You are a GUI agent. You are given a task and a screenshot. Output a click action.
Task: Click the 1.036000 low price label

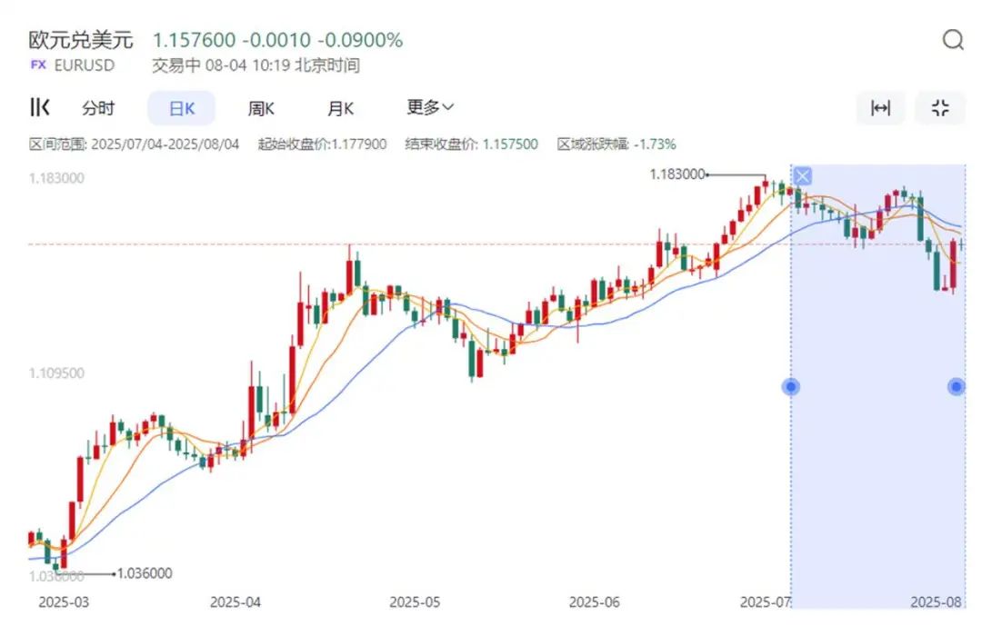144,573
